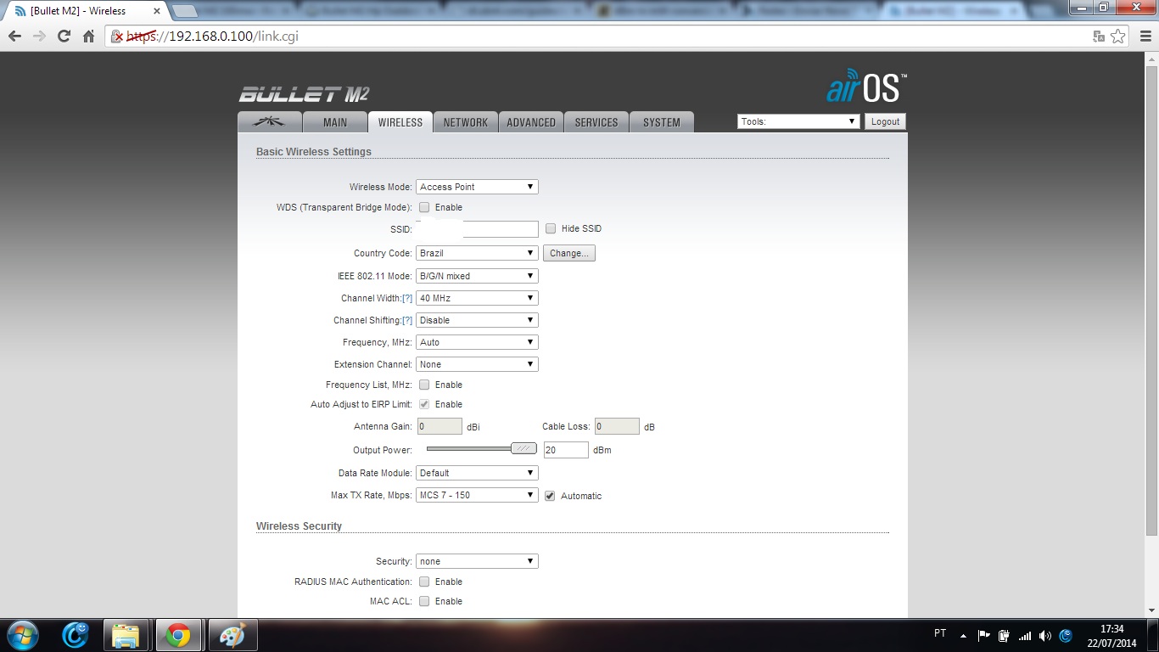Open the Channel Width dropdown
Viewport: 1159px width, 652px height.
click(477, 298)
